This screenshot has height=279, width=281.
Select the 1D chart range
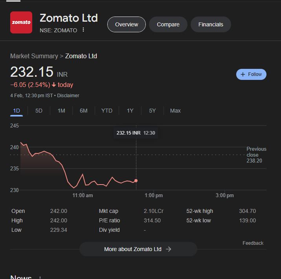click(x=17, y=111)
